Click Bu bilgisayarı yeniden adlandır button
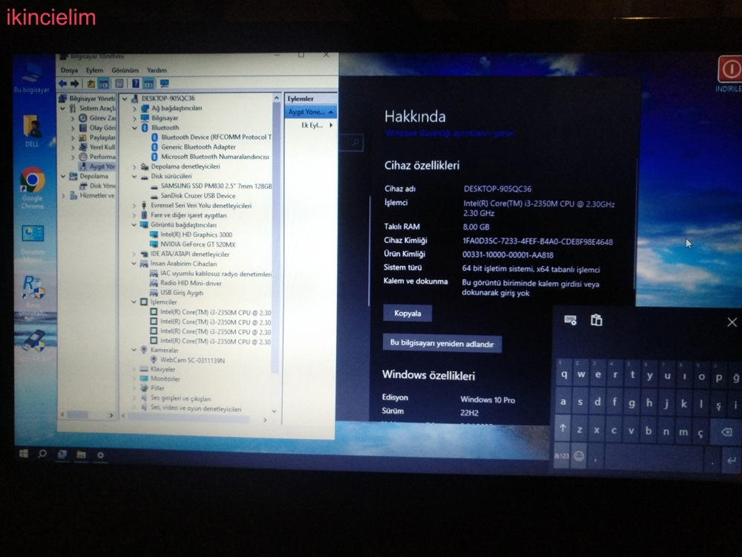 [x=442, y=343]
